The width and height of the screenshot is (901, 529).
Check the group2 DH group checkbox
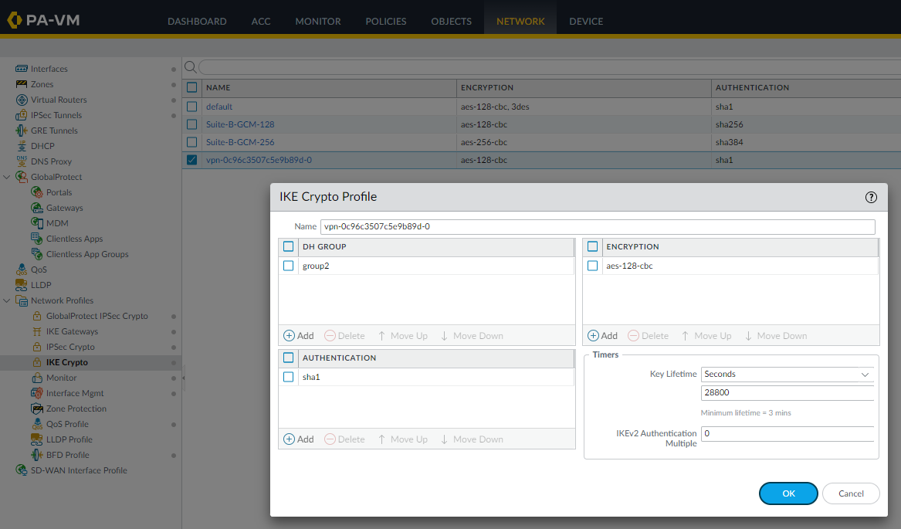(289, 266)
